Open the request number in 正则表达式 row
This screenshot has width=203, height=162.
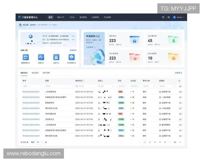31,119
